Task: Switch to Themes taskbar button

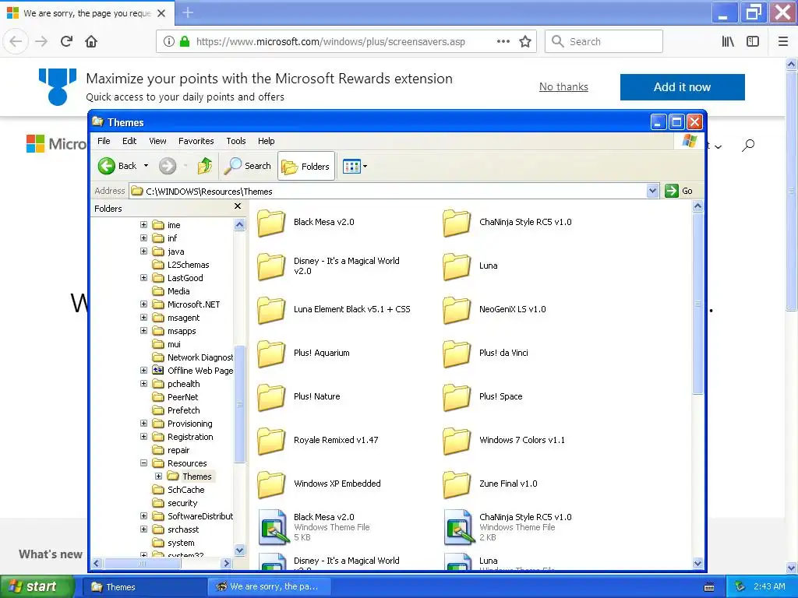Action: [144, 587]
